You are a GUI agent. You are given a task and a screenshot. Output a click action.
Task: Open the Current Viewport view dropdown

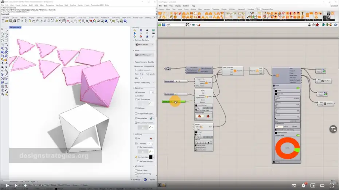144,55
